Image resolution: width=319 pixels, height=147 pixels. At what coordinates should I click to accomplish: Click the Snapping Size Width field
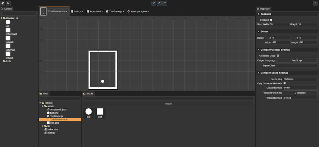[x=279, y=24]
